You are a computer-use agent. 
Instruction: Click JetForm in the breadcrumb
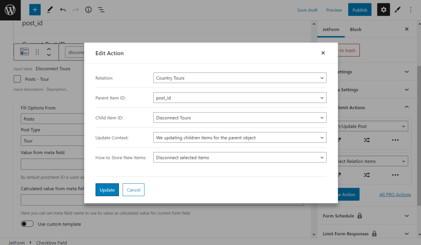[16, 242]
